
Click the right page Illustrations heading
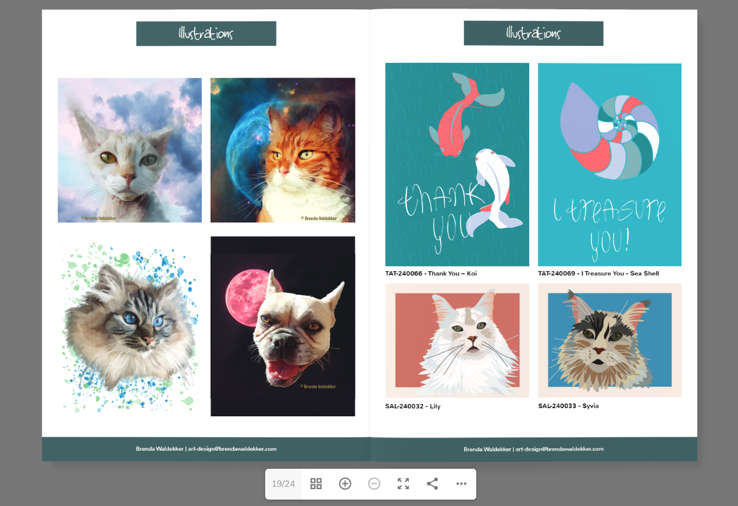coord(533,33)
